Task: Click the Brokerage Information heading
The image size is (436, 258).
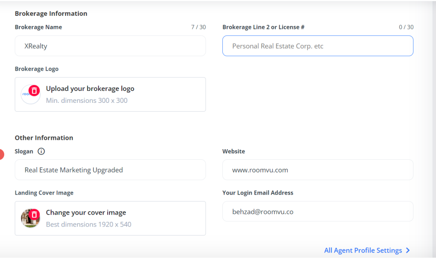Action: (x=51, y=14)
